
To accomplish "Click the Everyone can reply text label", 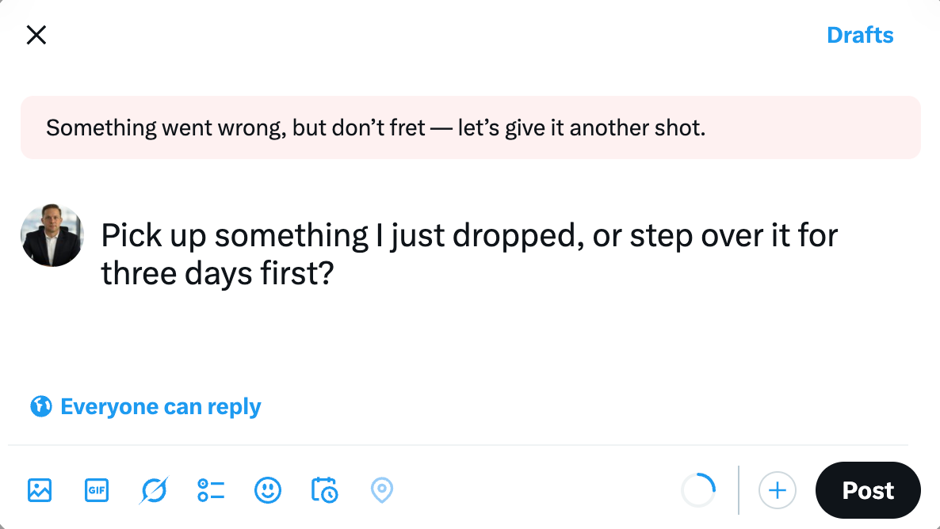I will [x=159, y=406].
